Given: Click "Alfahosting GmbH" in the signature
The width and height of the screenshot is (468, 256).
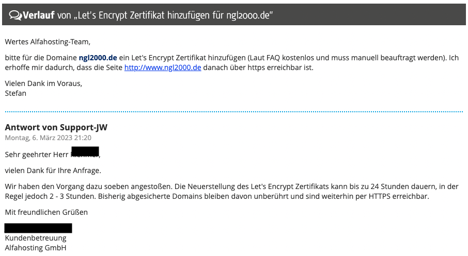Looking at the screenshot, I should click(36, 248).
